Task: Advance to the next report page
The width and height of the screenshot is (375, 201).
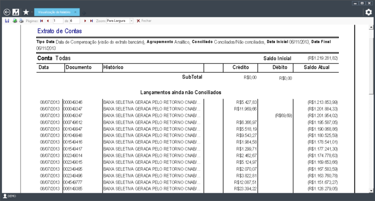Action: [85, 21]
